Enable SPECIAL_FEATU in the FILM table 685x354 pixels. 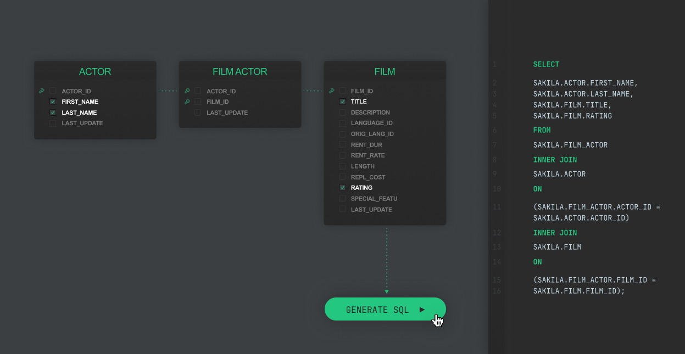tap(342, 198)
